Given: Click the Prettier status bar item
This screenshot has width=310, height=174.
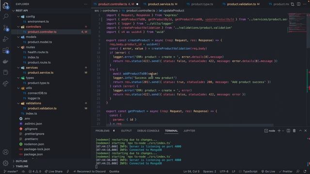Looking at the screenshot, I should [x=285, y=172].
